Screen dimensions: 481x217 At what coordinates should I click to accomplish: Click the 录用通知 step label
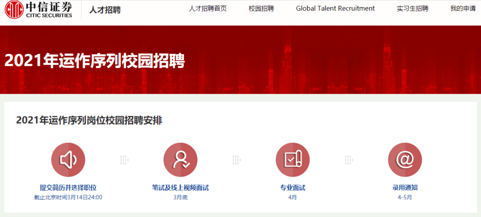405,188
